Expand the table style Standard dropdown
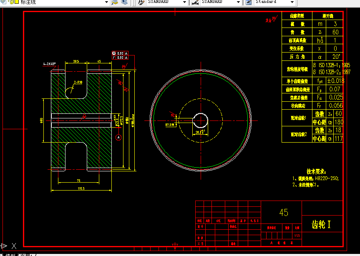The width and height of the screenshot is (360, 256). 292,2
